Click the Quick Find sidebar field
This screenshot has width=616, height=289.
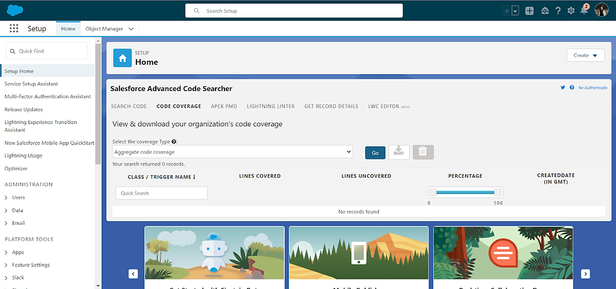(47, 51)
